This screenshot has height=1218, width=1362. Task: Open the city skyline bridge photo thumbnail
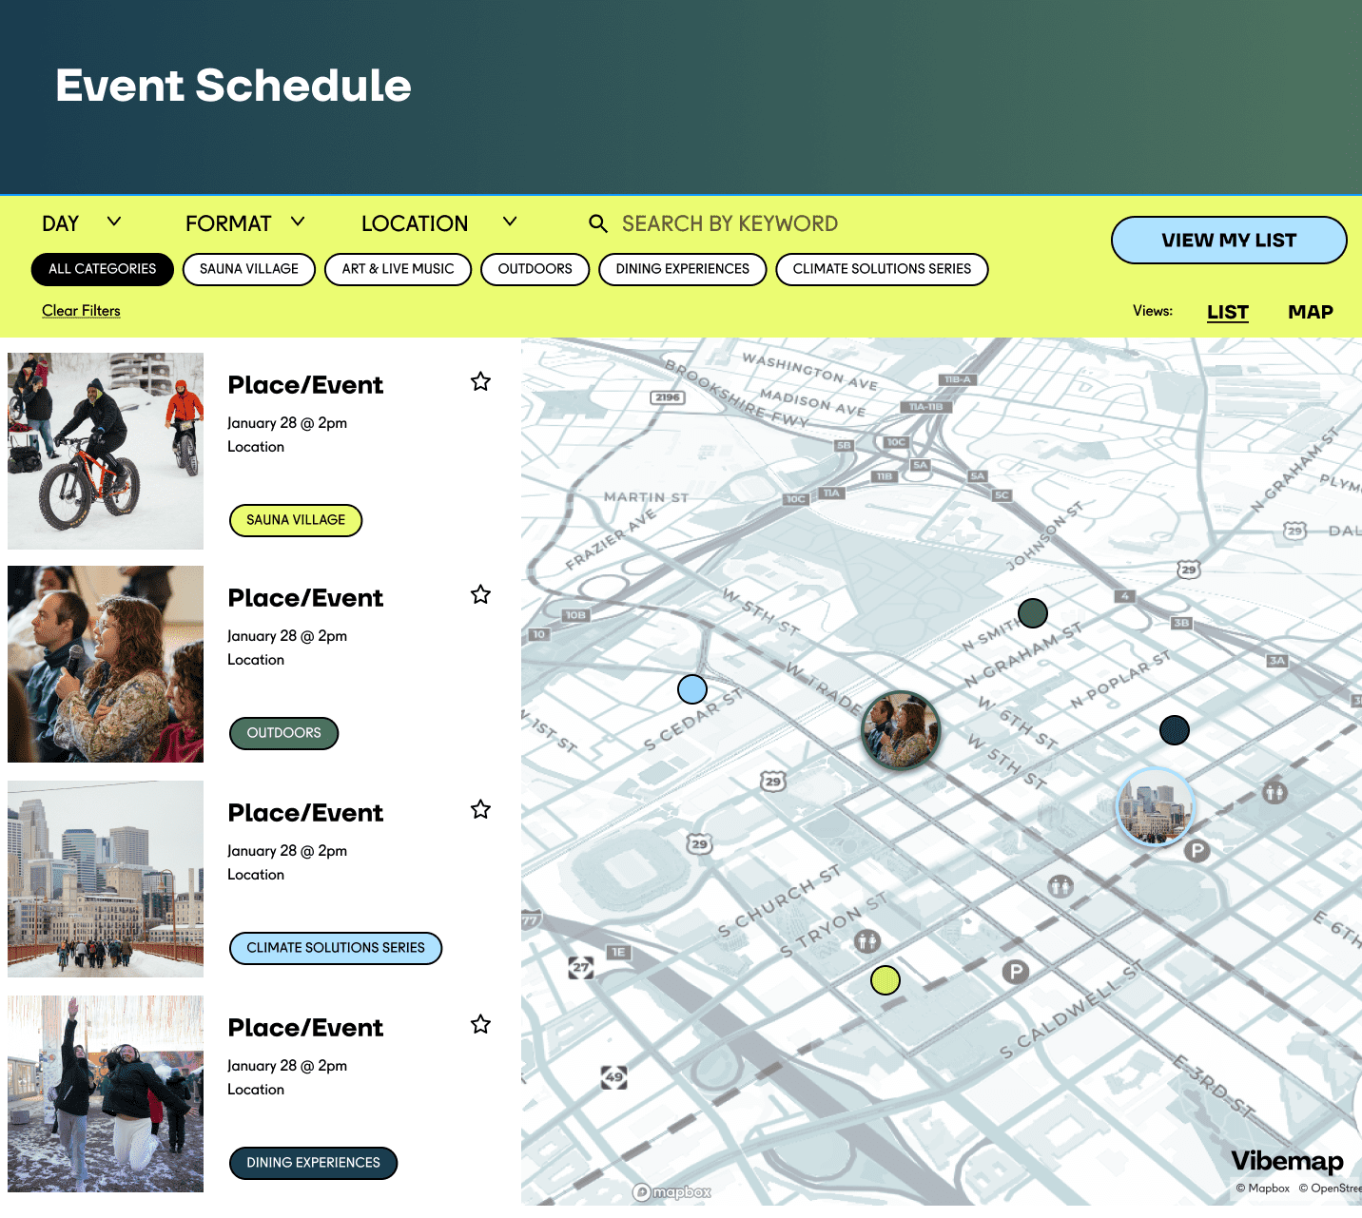point(106,880)
